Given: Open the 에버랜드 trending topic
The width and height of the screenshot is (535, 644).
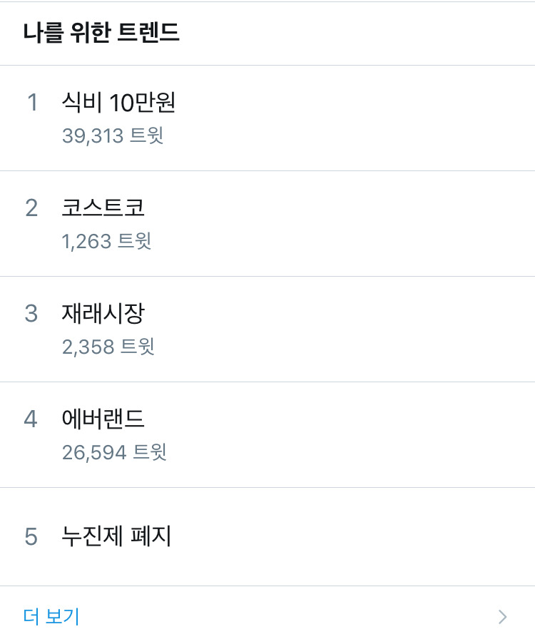Looking at the screenshot, I should (103, 419).
